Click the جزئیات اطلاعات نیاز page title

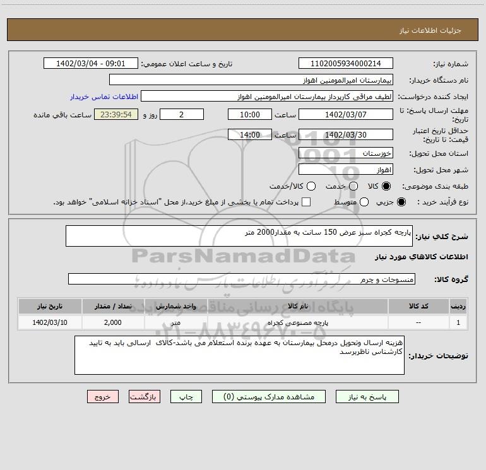(x=430, y=30)
